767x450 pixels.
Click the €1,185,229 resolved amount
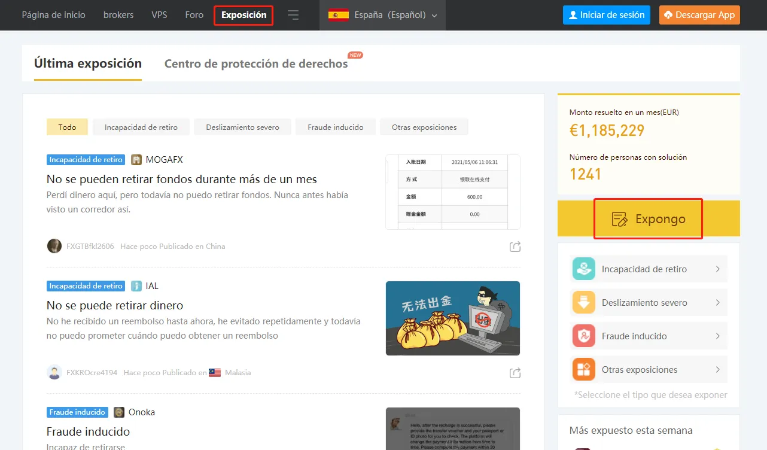click(607, 130)
